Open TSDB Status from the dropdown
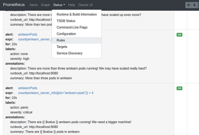The height and width of the screenshot is (135, 199). tap(77, 21)
